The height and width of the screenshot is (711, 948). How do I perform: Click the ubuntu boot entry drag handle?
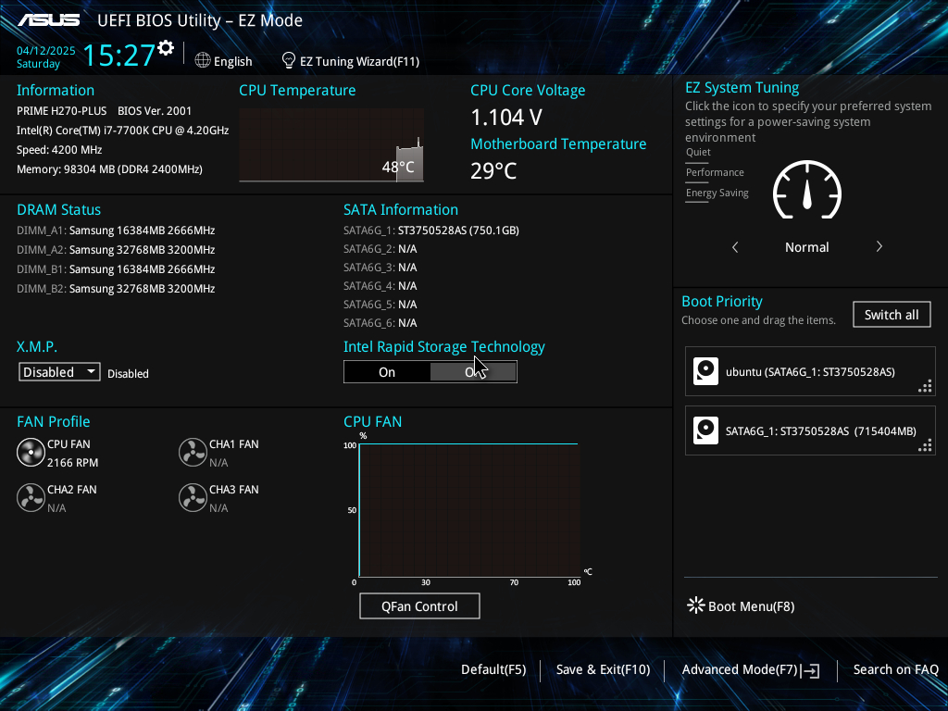point(925,386)
